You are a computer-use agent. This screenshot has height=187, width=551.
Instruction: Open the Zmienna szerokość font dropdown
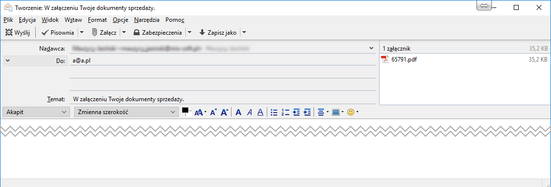126,112
